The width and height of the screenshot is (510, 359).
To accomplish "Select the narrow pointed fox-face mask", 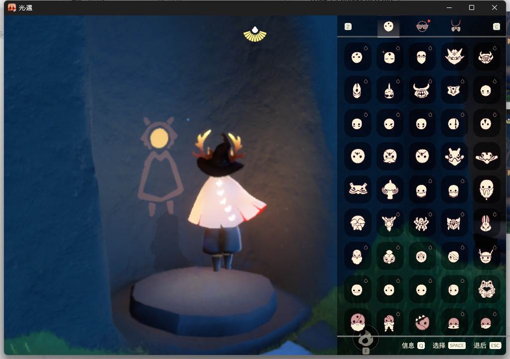I will pyautogui.click(x=357, y=91).
